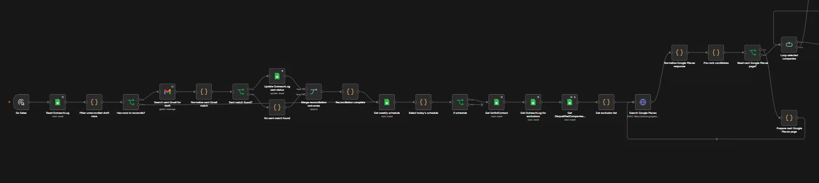Open the Read OutreachLog sheets node

click(x=58, y=102)
